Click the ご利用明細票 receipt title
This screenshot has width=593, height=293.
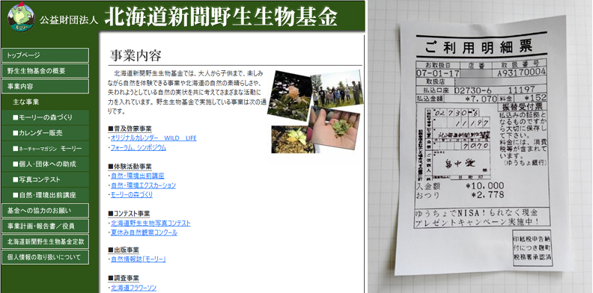coord(478,47)
